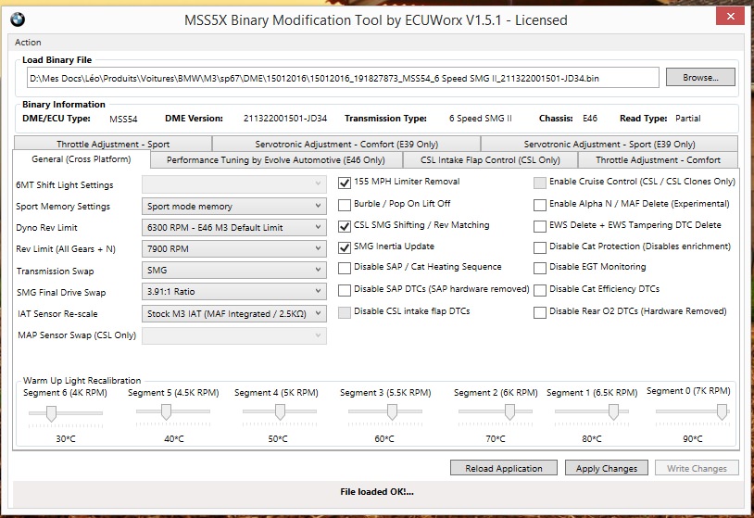Click the BMW logo in the title bar

click(x=18, y=19)
